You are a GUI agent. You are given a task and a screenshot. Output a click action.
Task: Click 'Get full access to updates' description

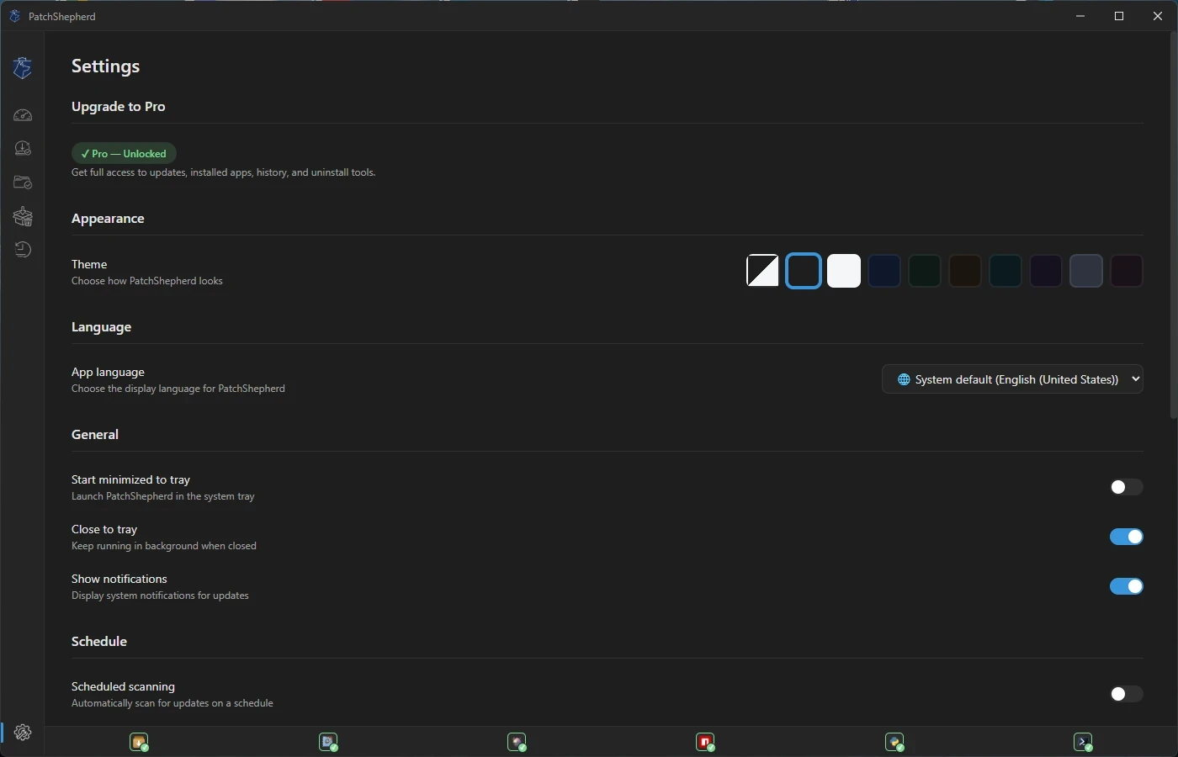(x=224, y=172)
